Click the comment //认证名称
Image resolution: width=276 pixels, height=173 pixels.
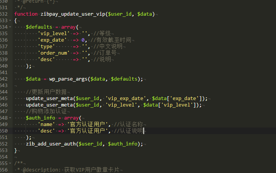coord(128,124)
